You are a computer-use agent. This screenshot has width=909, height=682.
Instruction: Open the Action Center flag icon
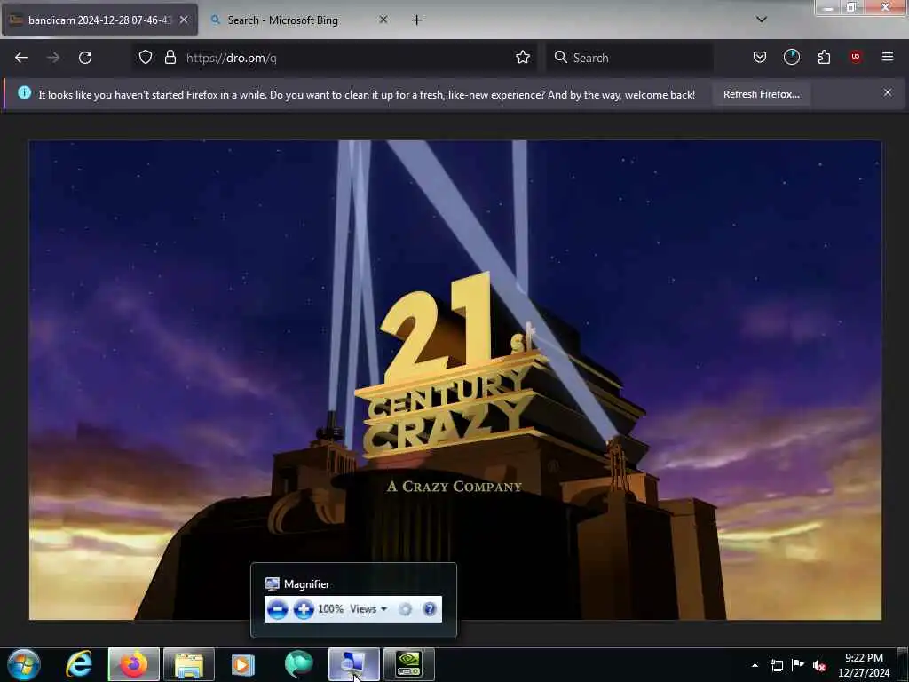point(798,664)
